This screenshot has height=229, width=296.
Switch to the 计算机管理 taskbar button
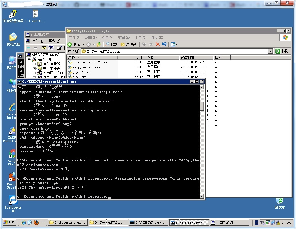(229, 222)
